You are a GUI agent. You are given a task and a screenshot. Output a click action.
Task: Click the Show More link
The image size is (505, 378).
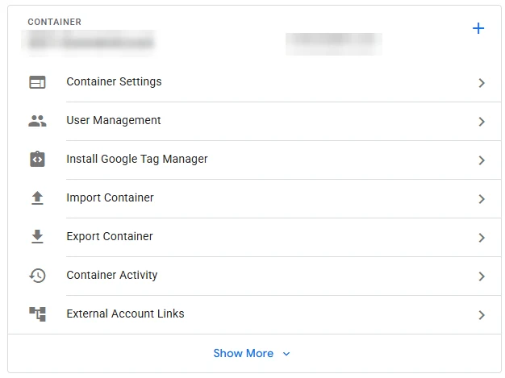click(x=243, y=353)
